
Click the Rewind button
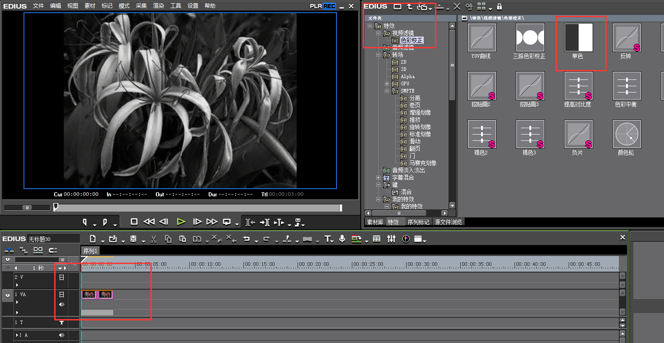[x=149, y=222]
